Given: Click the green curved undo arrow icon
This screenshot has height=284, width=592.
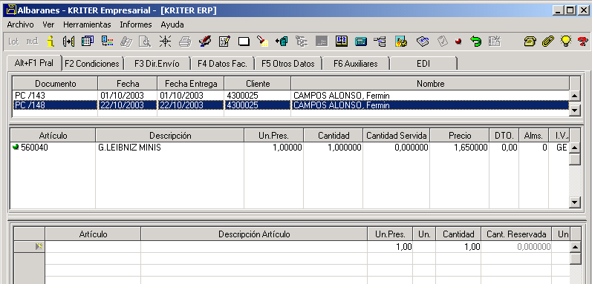Looking at the screenshot, I should point(475,41).
